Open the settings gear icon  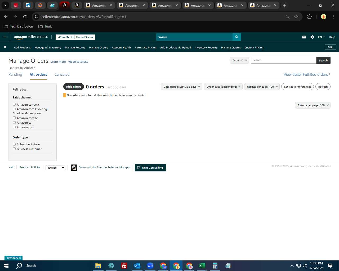312,37
